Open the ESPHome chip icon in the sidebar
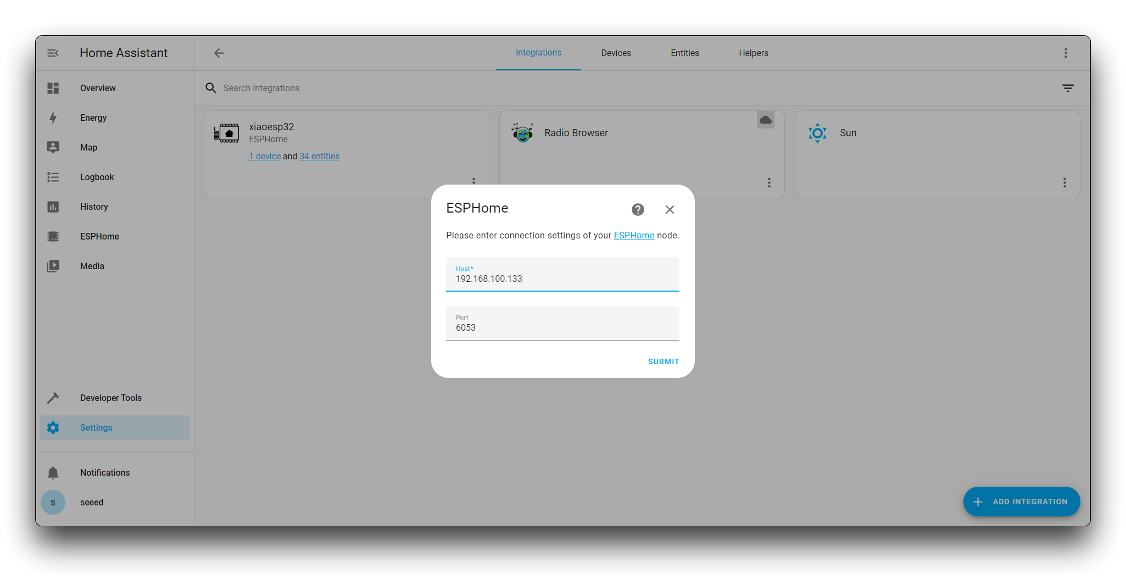Screen dimensions: 1126x579 tap(53, 236)
